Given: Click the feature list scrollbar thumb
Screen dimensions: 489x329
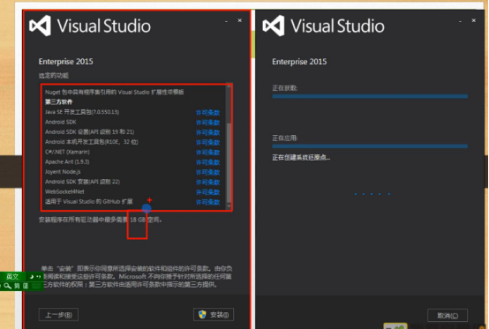Looking at the screenshot, I should pyautogui.click(x=229, y=162).
